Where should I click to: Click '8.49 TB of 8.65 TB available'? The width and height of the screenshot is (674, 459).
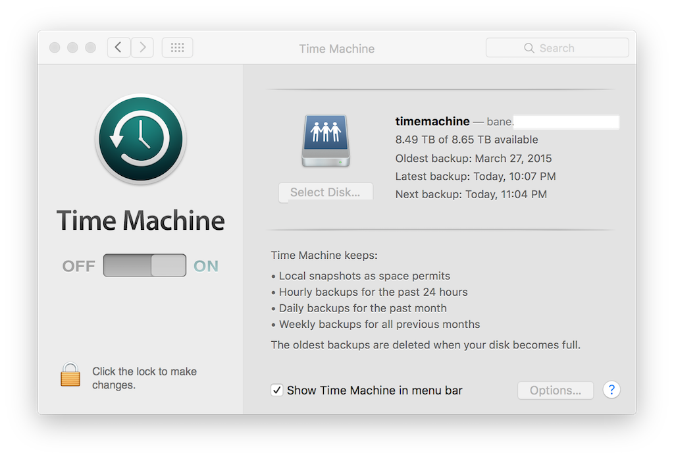click(x=467, y=140)
